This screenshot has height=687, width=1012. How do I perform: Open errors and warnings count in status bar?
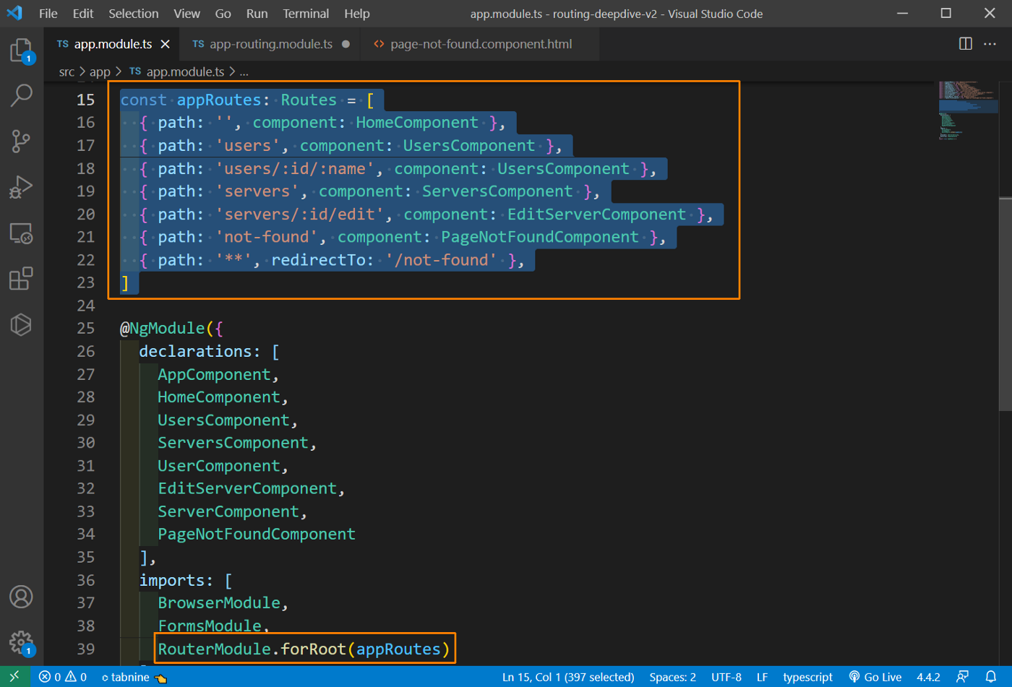(63, 677)
